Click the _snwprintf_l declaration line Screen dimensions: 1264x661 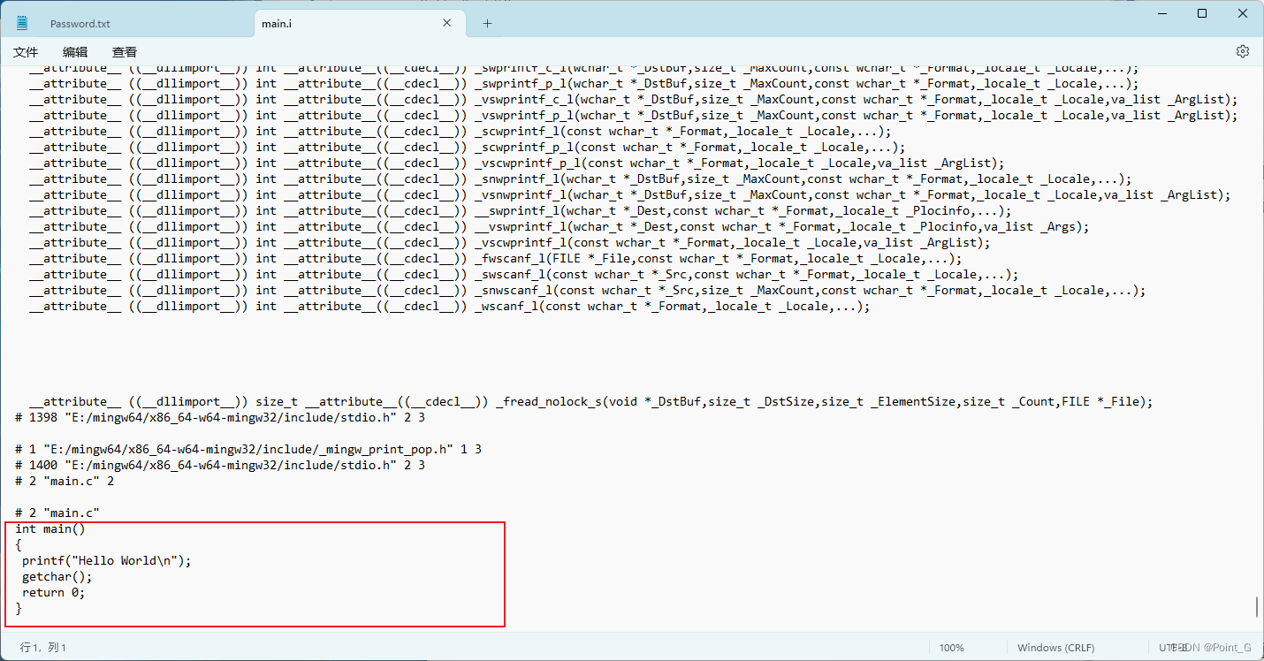pos(581,179)
